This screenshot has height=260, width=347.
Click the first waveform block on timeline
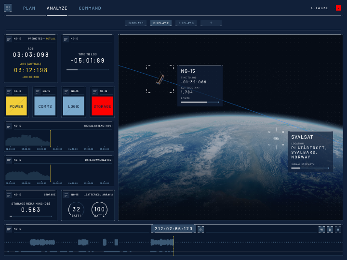click(x=42, y=242)
